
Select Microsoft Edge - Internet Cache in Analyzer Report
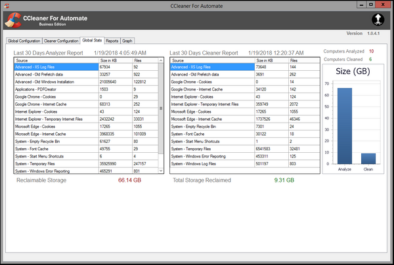coord(86,134)
